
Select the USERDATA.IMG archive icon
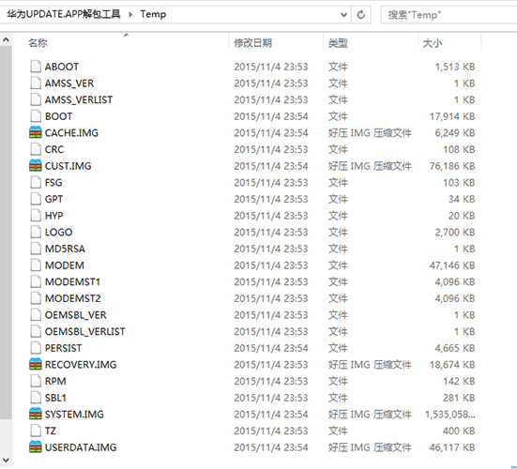coord(36,446)
